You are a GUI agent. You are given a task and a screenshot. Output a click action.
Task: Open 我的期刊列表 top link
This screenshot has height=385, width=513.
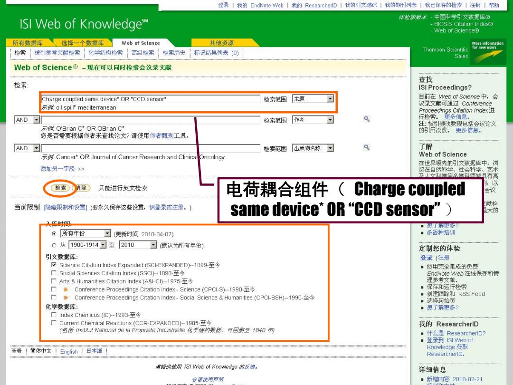pyautogui.click(x=401, y=5)
